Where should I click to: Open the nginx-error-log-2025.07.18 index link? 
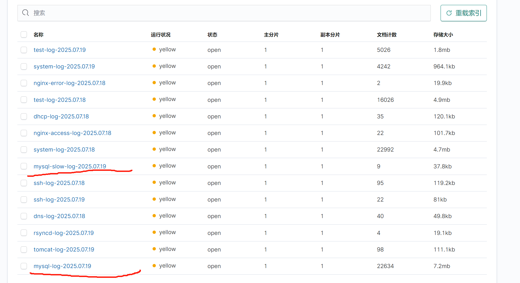tap(69, 83)
